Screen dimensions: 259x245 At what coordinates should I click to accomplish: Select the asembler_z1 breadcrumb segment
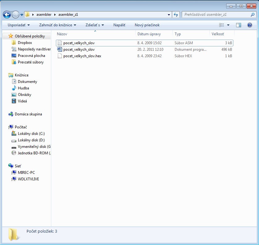68,15
